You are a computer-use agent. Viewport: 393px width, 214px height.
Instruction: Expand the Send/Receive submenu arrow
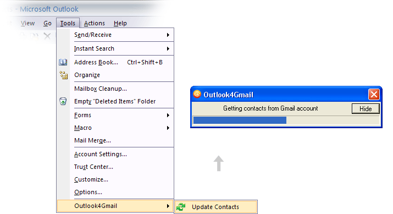168,35
